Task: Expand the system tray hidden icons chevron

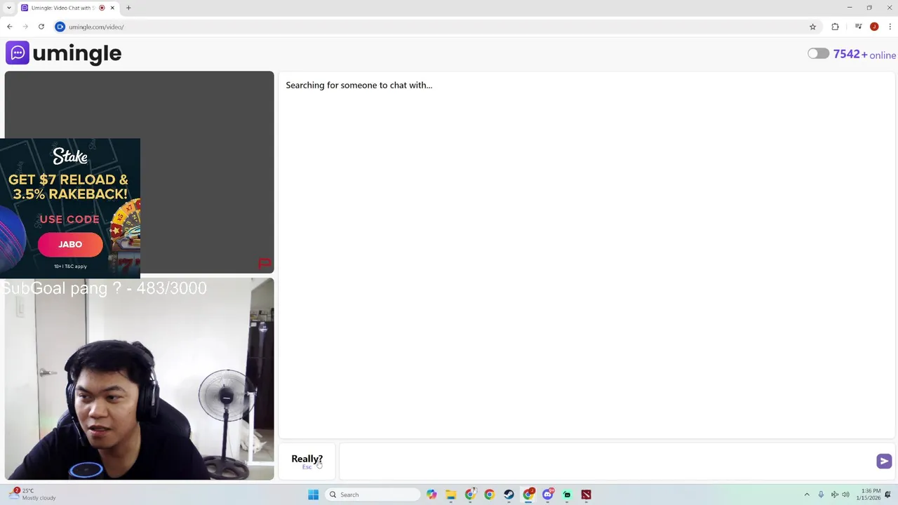Action: pyautogui.click(x=807, y=494)
